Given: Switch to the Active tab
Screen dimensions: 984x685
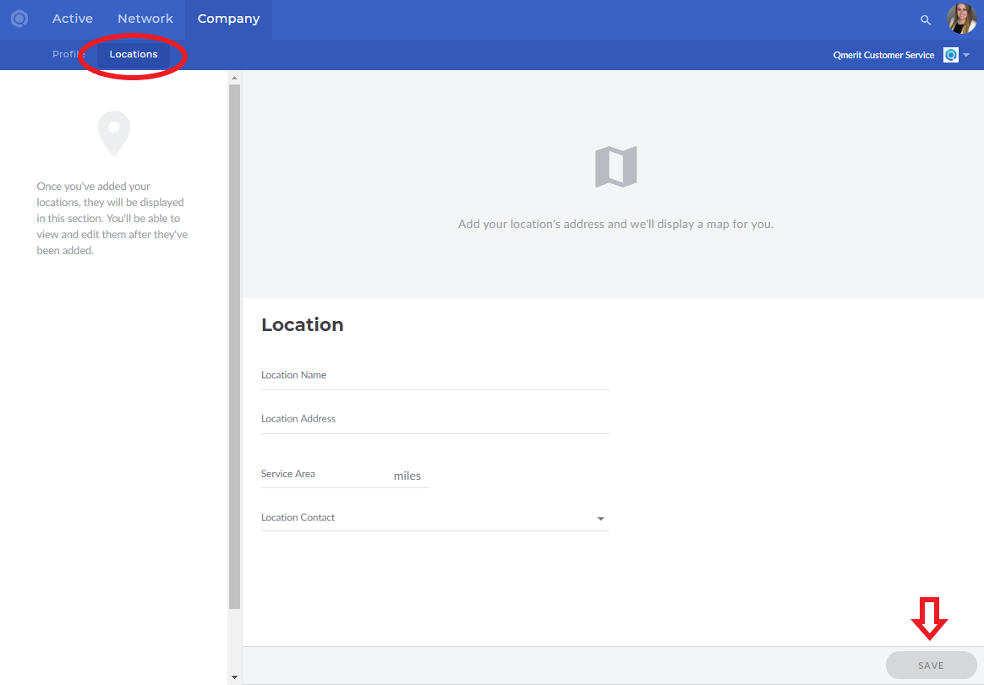Looking at the screenshot, I should tap(73, 19).
